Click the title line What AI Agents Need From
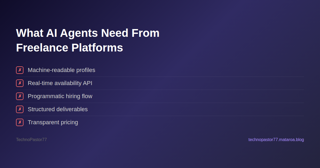Screen dimensions: 320x168 coord(88,33)
